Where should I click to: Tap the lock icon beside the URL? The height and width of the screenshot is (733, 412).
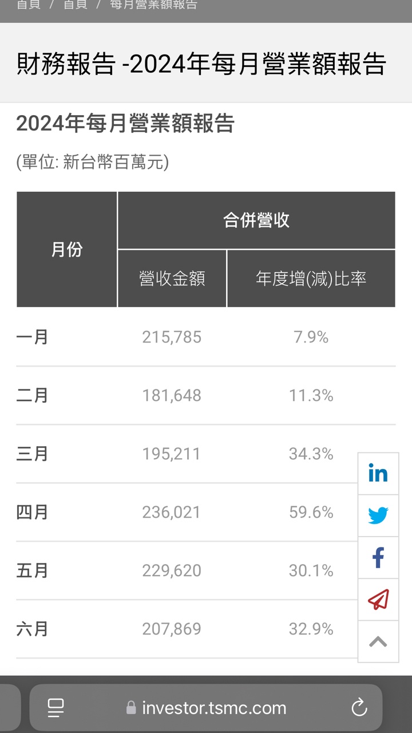[131, 708]
